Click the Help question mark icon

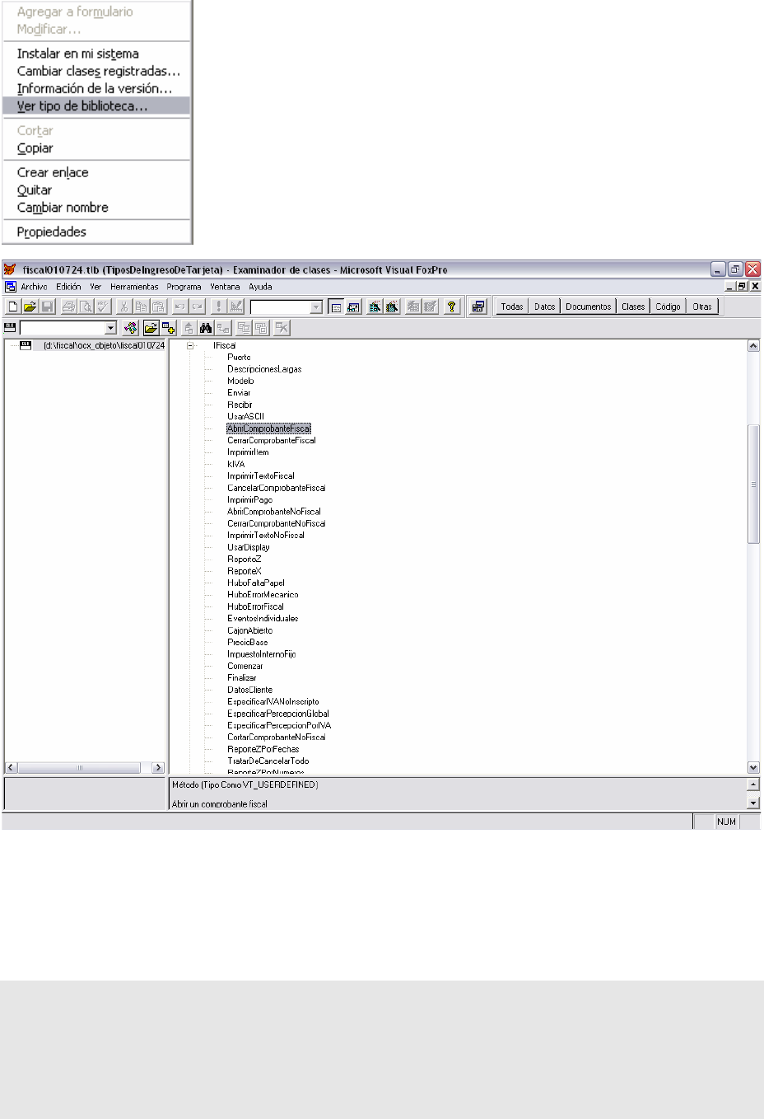[451, 307]
